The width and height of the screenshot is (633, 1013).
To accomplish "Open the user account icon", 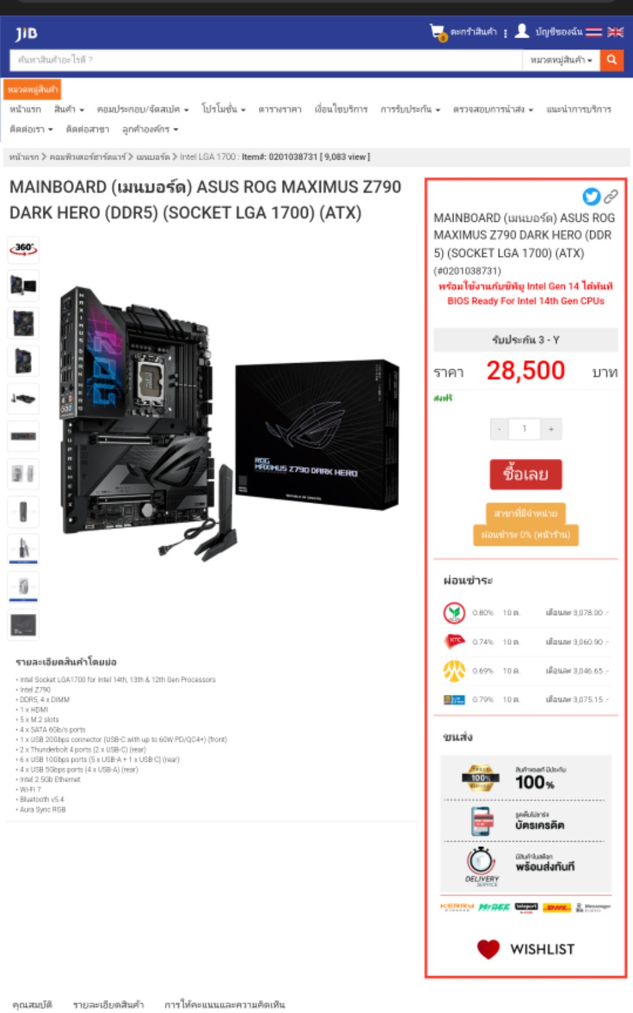I will tap(521, 31).
